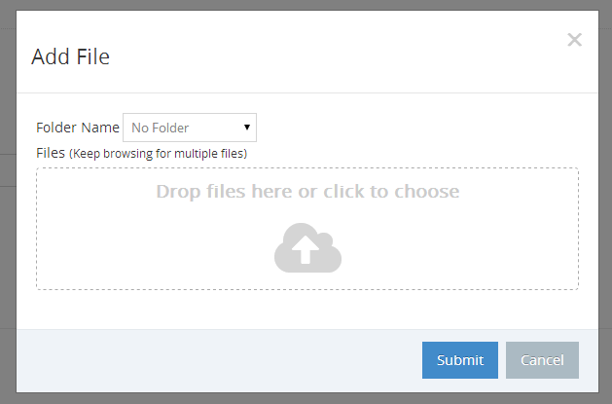This screenshot has height=404, width=612.
Task: Click the 'Keep browsing for multiple files' hint
Action: click(x=158, y=154)
